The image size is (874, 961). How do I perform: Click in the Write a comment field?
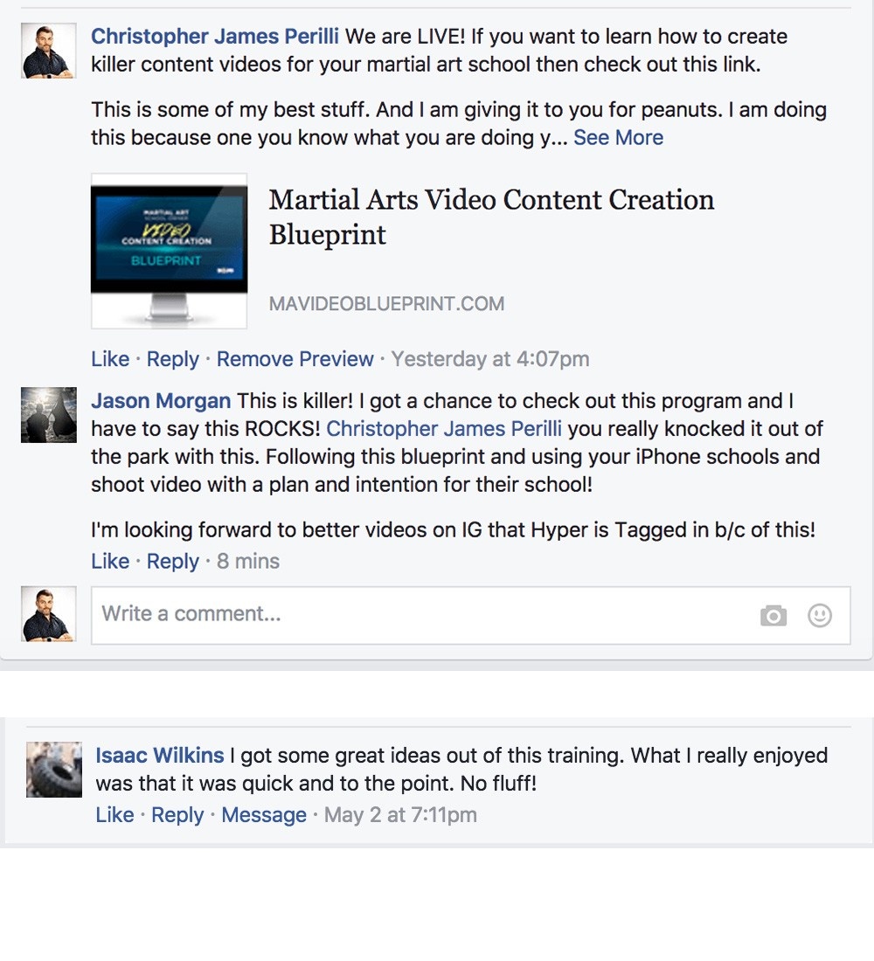[423, 615]
